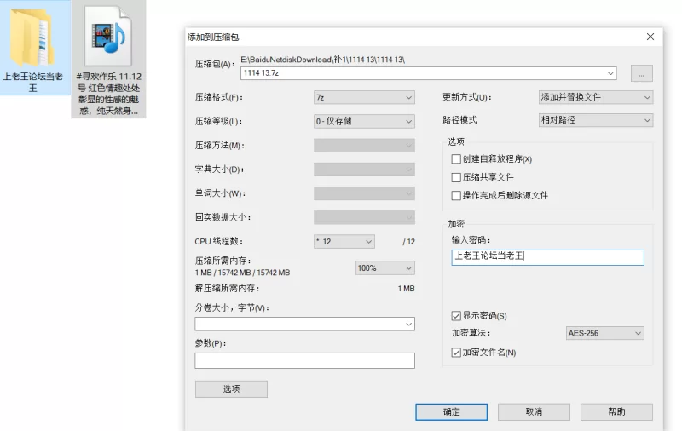Click the 添加到压缩包 dialog title

click(x=213, y=37)
